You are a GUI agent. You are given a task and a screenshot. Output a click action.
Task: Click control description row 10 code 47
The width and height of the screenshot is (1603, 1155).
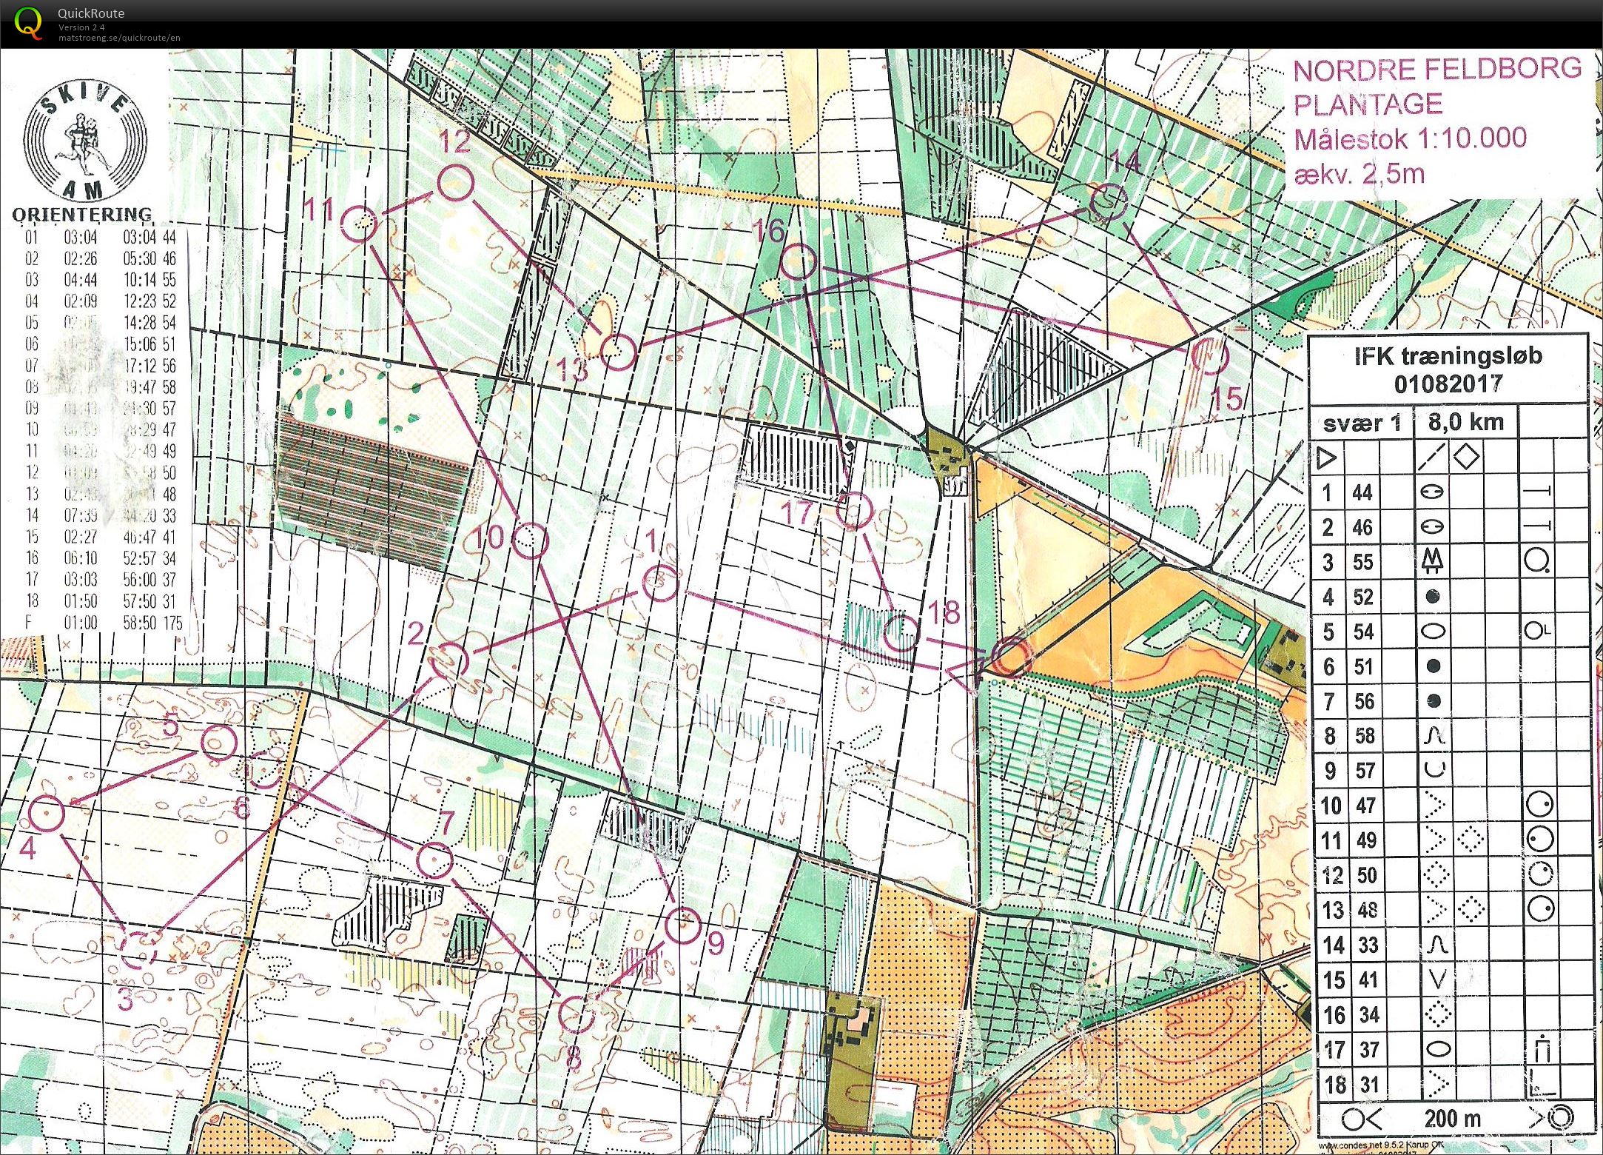click(x=1365, y=806)
